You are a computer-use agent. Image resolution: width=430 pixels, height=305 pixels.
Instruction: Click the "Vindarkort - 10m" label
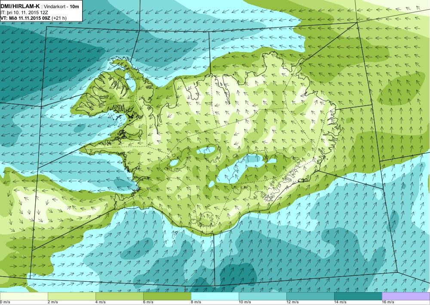[61, 6]
